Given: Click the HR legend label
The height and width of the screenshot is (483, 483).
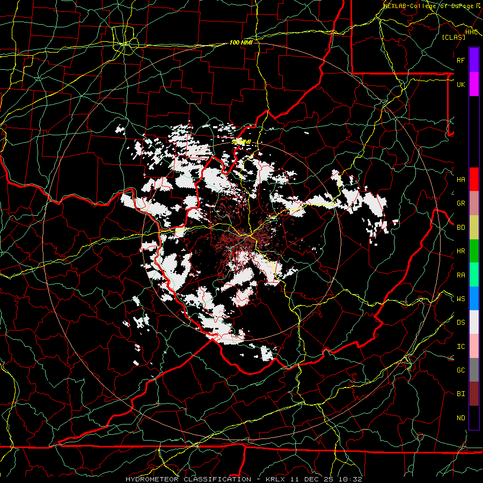Looking at the screenshot, I should coord(461,251).
